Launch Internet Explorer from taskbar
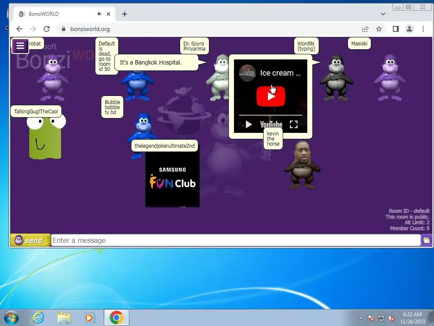 click(x=38, y=318)
